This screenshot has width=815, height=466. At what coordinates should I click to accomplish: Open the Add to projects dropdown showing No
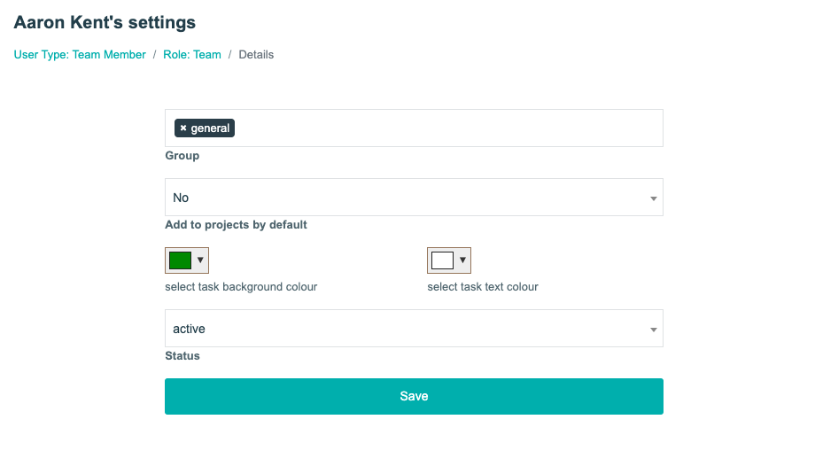tap(407, 198)
